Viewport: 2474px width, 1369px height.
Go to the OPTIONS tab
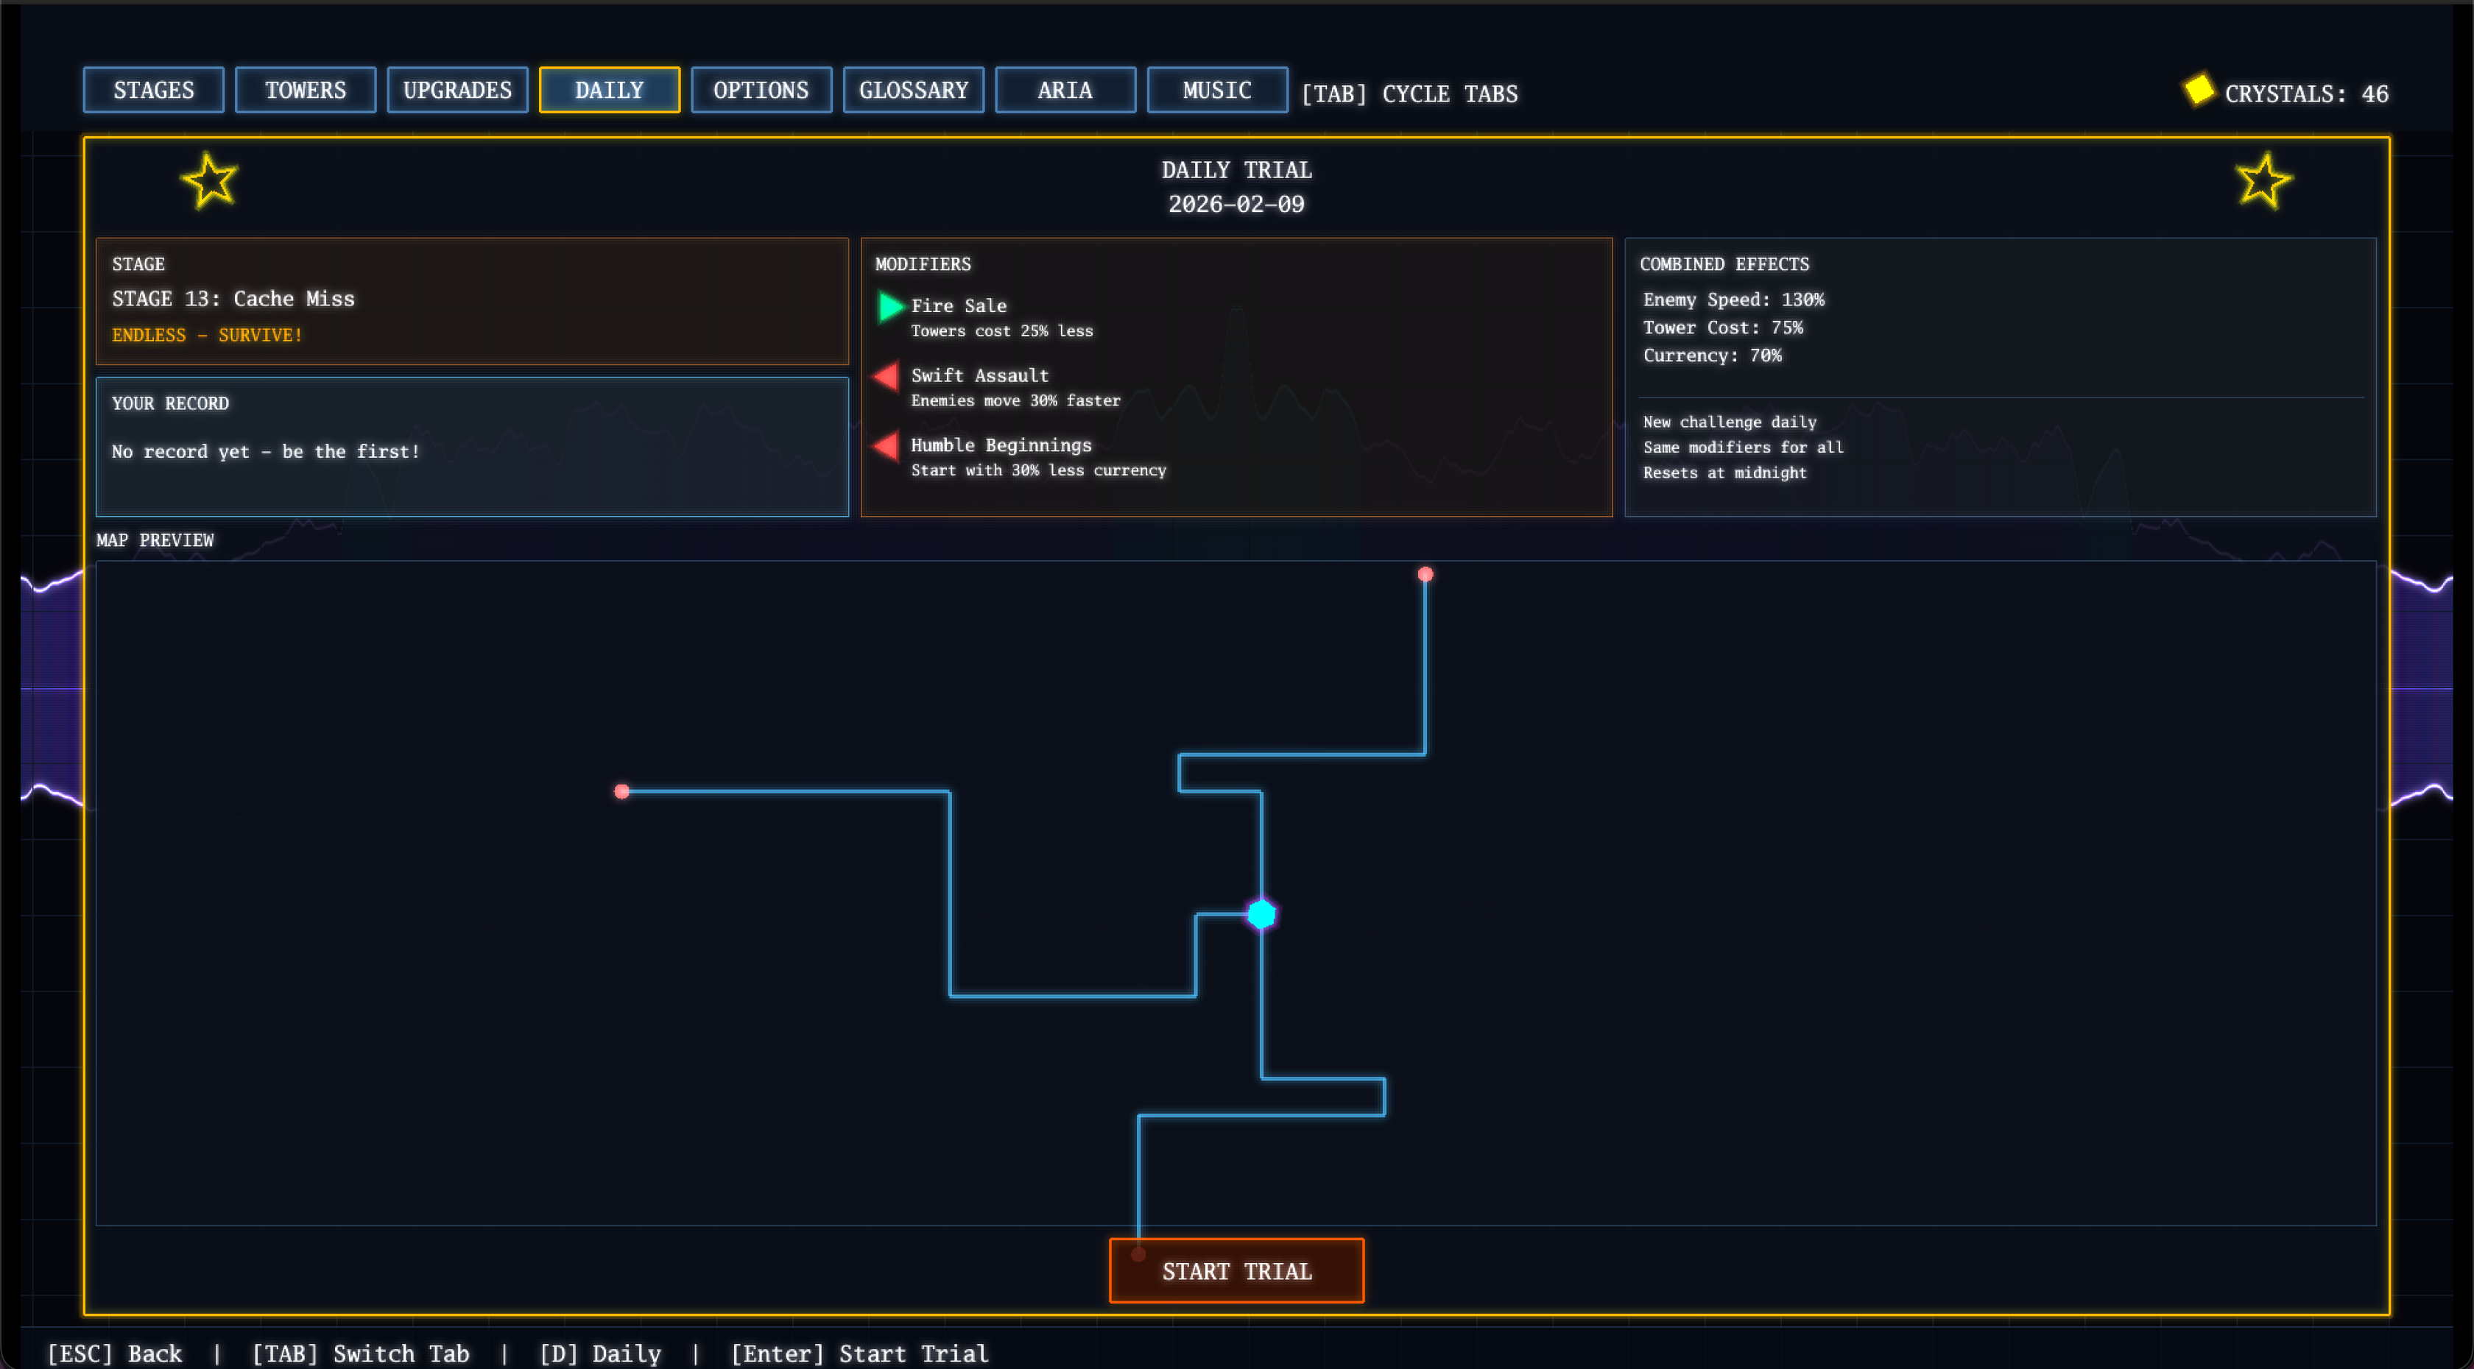pos(761,91)
